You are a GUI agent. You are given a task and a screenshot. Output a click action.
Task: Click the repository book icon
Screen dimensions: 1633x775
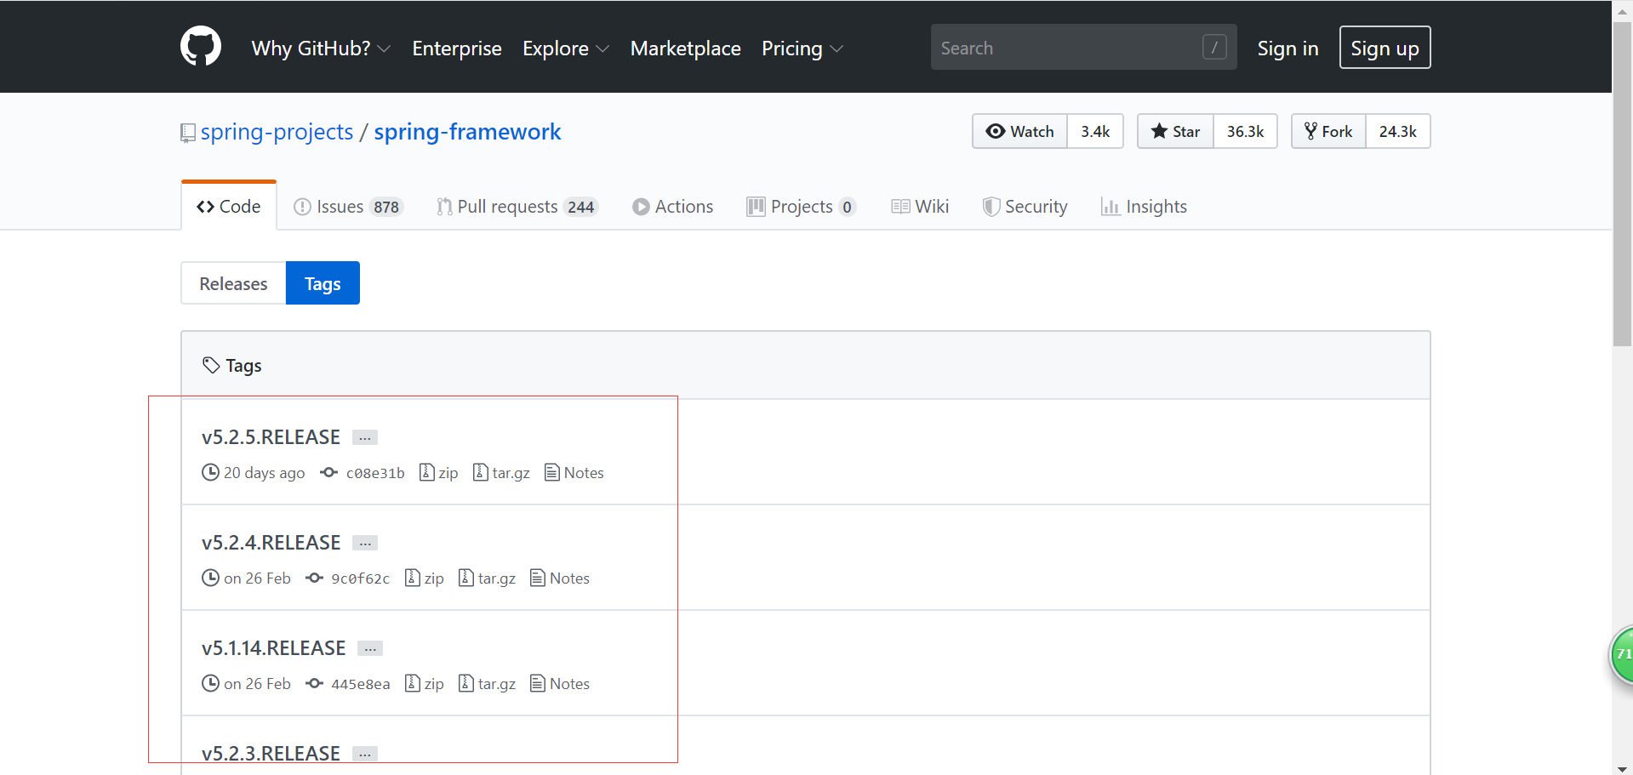188,134
